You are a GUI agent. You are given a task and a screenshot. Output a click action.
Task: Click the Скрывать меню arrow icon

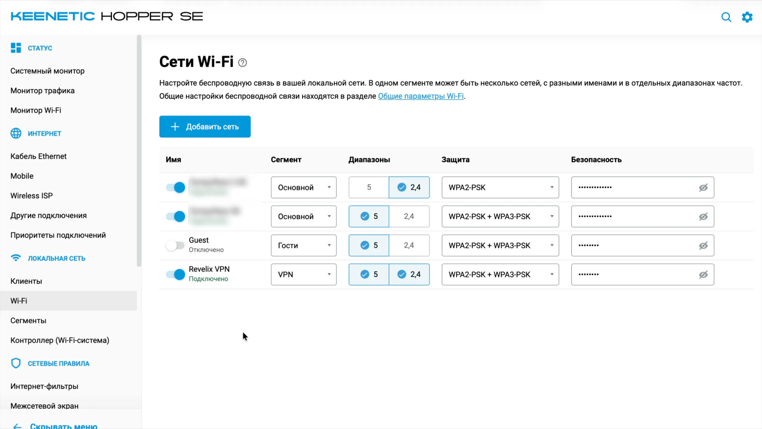point(17,426)
